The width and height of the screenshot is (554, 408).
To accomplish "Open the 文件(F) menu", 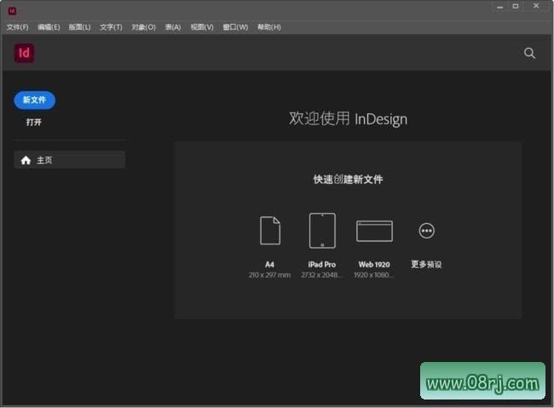I will [x=17, y=27].
